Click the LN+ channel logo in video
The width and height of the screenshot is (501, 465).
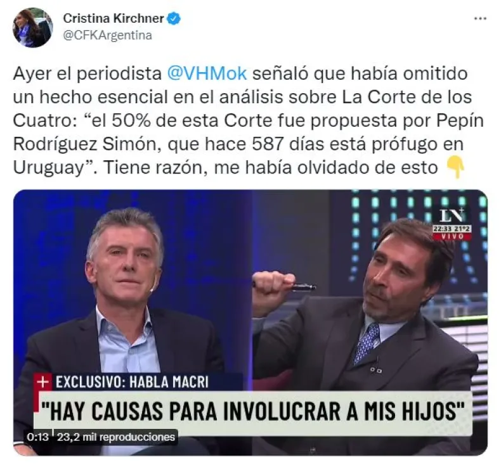[452, 215]
